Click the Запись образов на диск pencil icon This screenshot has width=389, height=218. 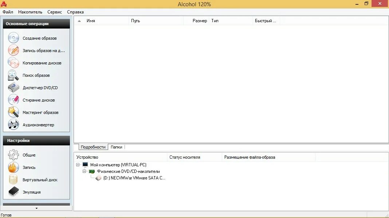click(13, 50)
